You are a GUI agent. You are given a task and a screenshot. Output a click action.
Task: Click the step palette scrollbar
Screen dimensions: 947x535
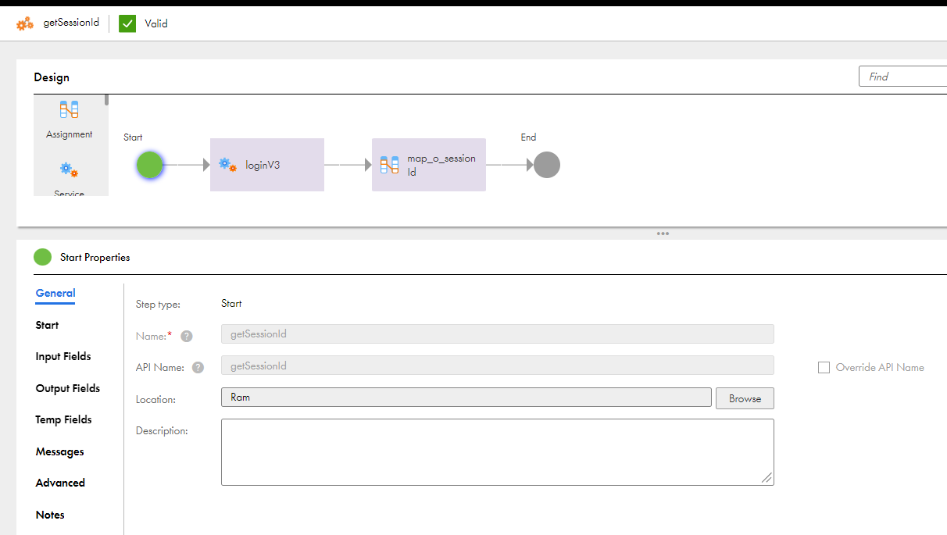coord(107,100)
